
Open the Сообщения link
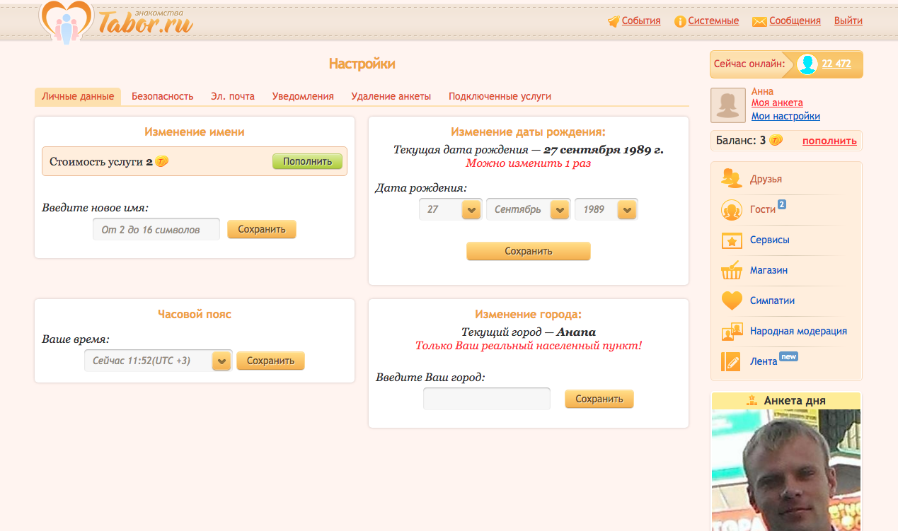795,21
